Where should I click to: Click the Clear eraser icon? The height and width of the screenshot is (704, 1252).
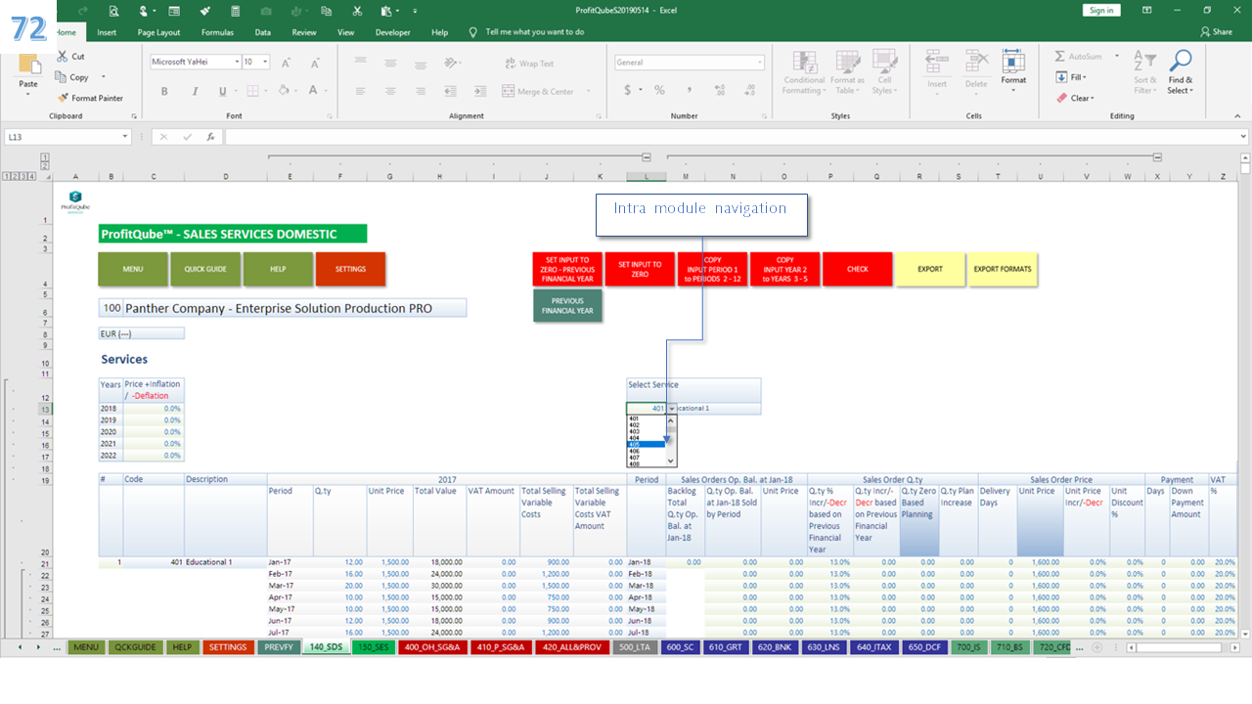[x=1061, y=98]
